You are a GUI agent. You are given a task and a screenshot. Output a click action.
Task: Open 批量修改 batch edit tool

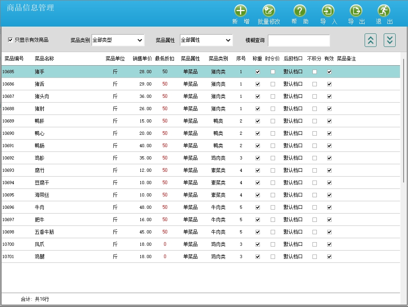click(269, 11)
